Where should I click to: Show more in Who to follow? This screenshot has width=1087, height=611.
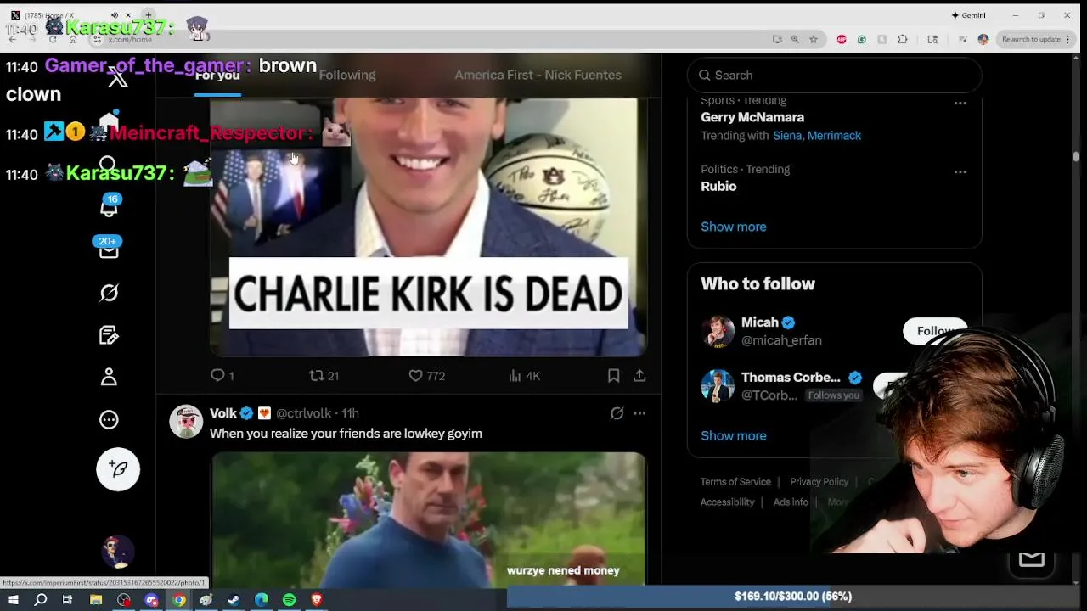tap(734, 435)
